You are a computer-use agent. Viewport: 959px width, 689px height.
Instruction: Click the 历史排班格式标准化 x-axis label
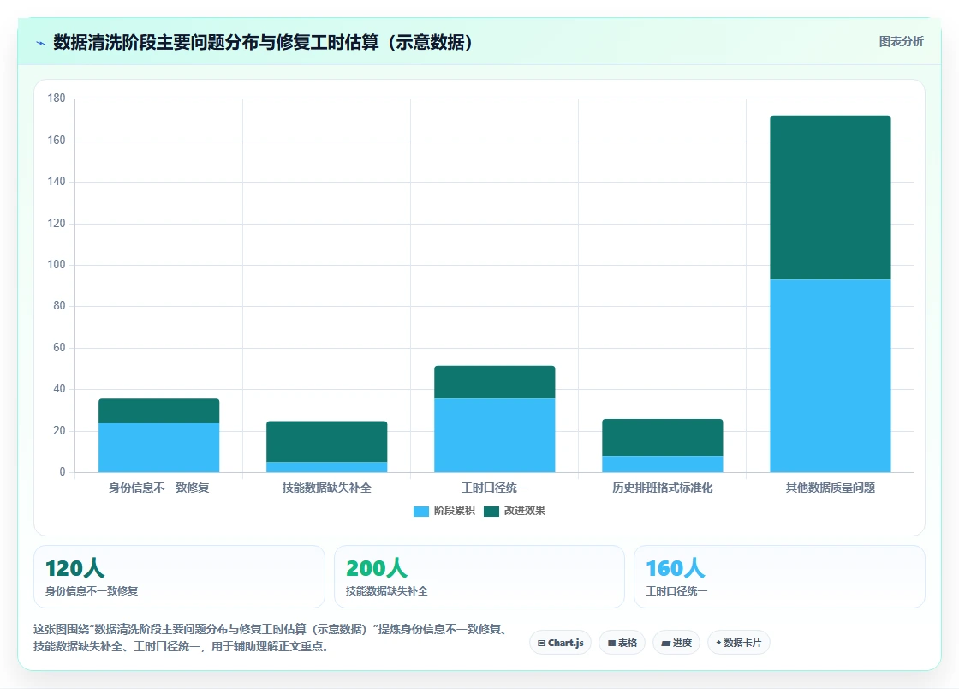point(663,488)
